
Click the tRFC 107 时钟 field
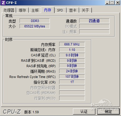[x=72, y=77]
